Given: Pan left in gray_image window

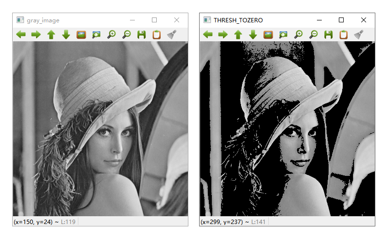Looking at the screenshot, I should tap(21, 34).
